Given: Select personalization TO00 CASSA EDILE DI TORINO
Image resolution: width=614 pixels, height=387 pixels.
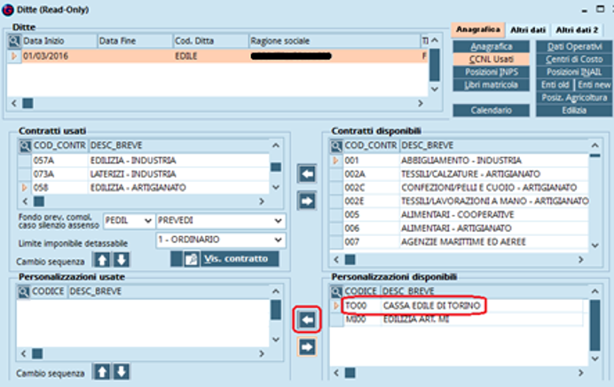Looking at the screenshot, I should [x=457, y=306].
